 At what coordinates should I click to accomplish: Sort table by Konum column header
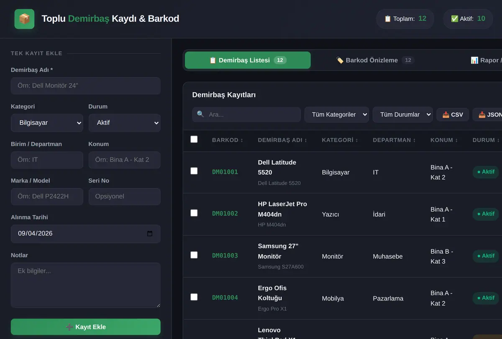[444, 140]
